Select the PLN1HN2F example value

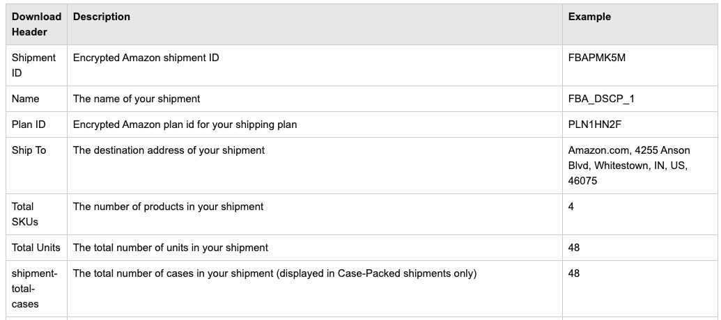coord(596,125)
